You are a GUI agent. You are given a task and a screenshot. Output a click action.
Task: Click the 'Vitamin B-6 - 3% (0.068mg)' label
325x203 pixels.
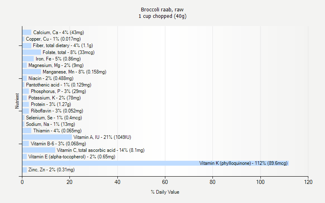[58, 144]
